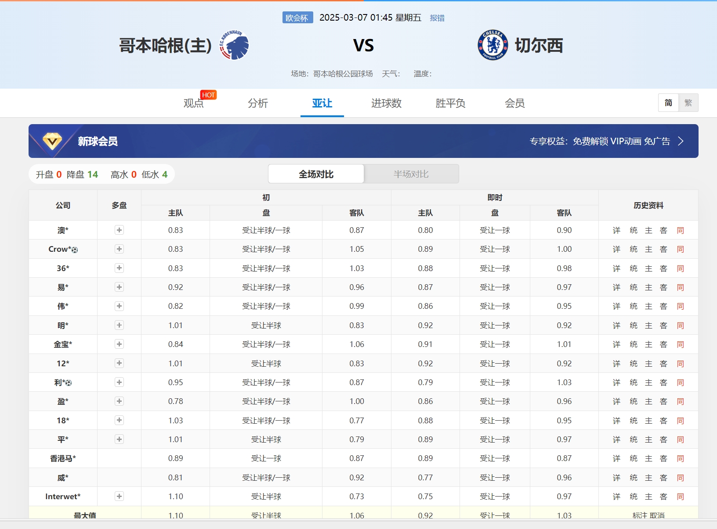
Task: Expand multi-handicap plus for 金宝* row
Action: point(119,344)
